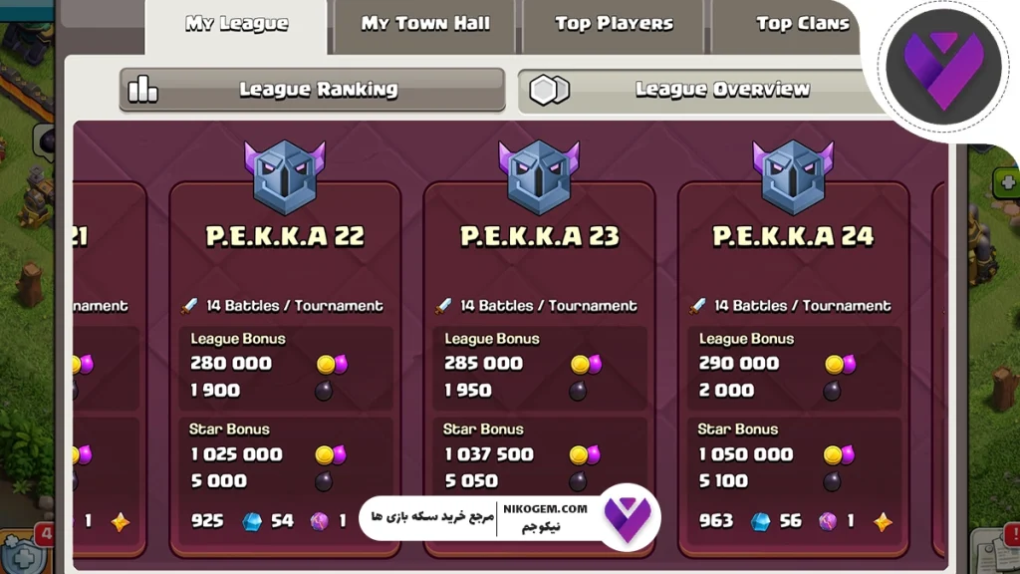Click the P.E.K.K.A 23 league badge

click(539, 175)
